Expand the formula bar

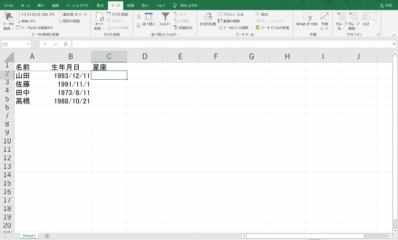[394, 44]
